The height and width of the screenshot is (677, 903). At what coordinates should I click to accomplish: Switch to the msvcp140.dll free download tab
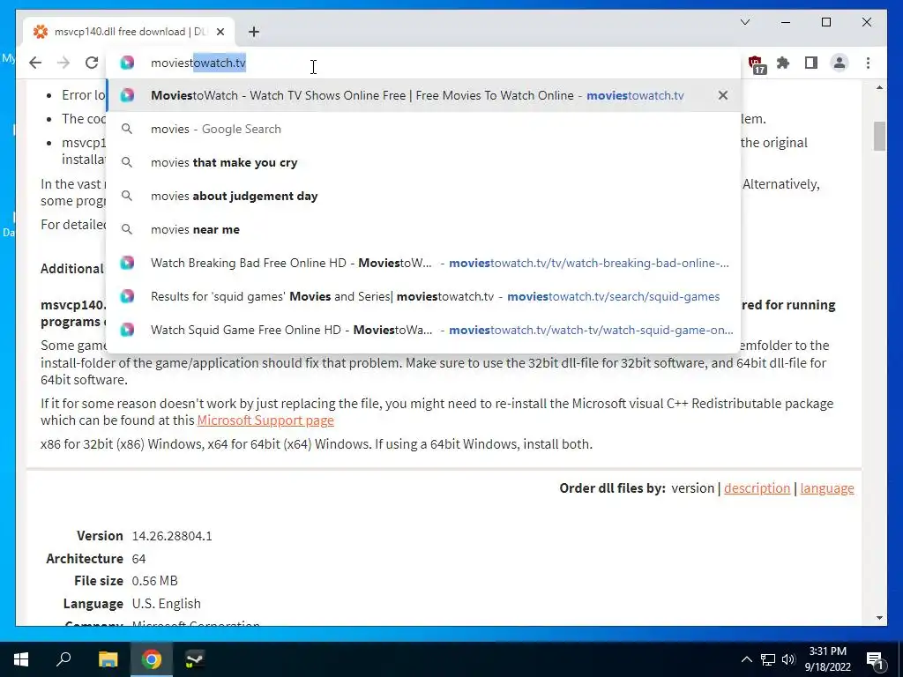click(130, 32)
